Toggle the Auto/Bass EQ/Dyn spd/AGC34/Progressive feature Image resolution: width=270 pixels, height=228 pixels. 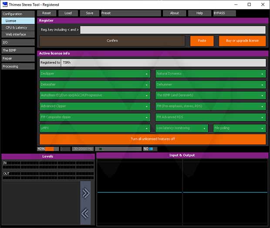(x=95, y=95)
